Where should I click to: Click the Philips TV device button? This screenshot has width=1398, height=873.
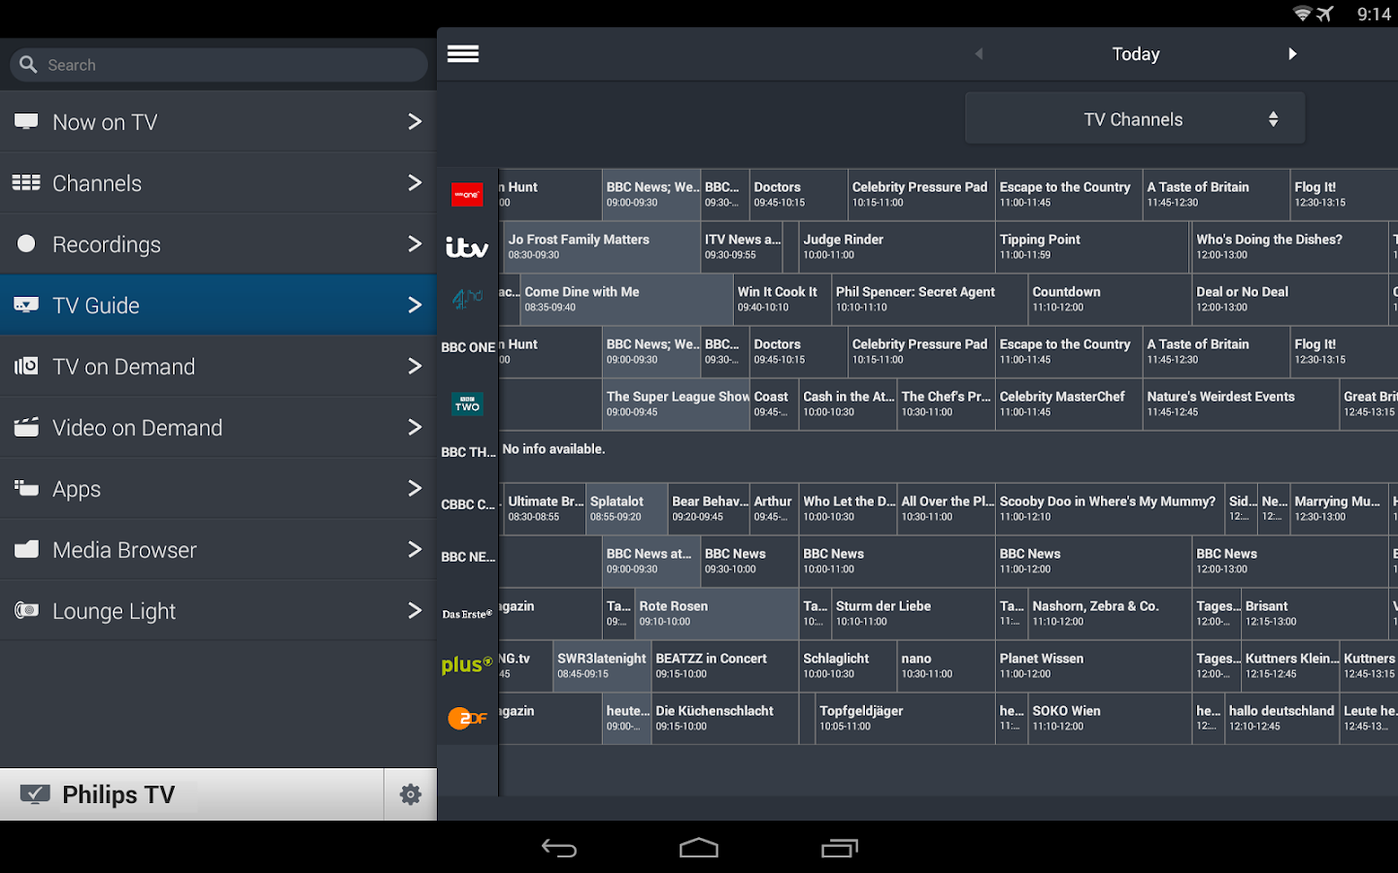192,794
